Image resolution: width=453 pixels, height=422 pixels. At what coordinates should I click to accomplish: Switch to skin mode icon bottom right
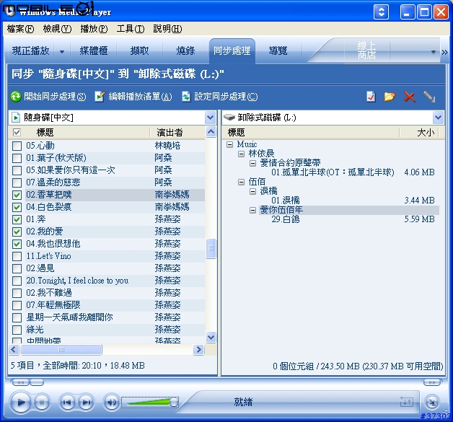[x=432, y=402]
